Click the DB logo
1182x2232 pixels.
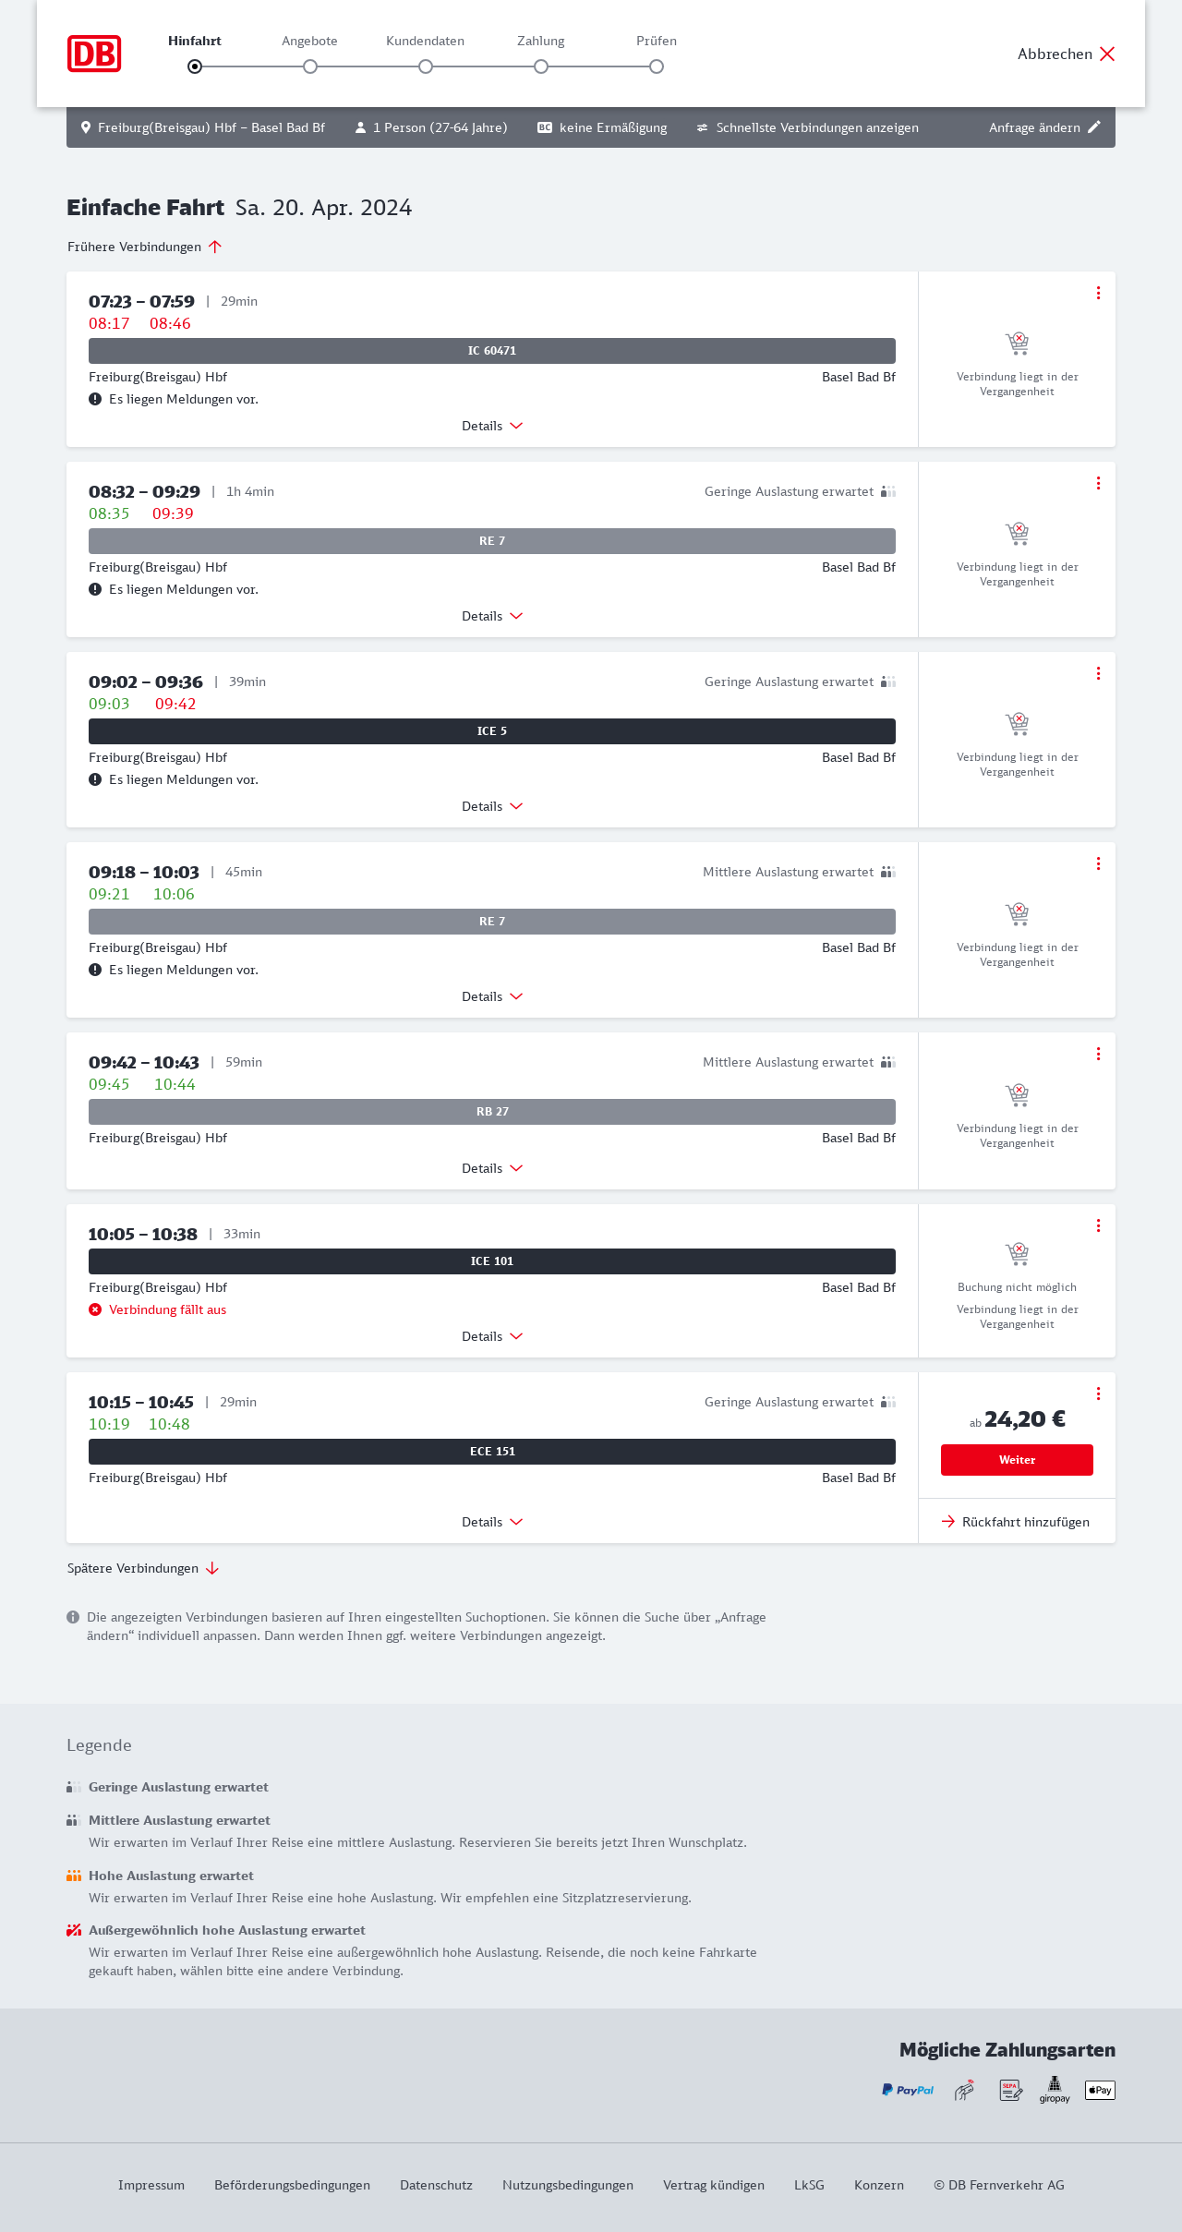click(94, 54)
